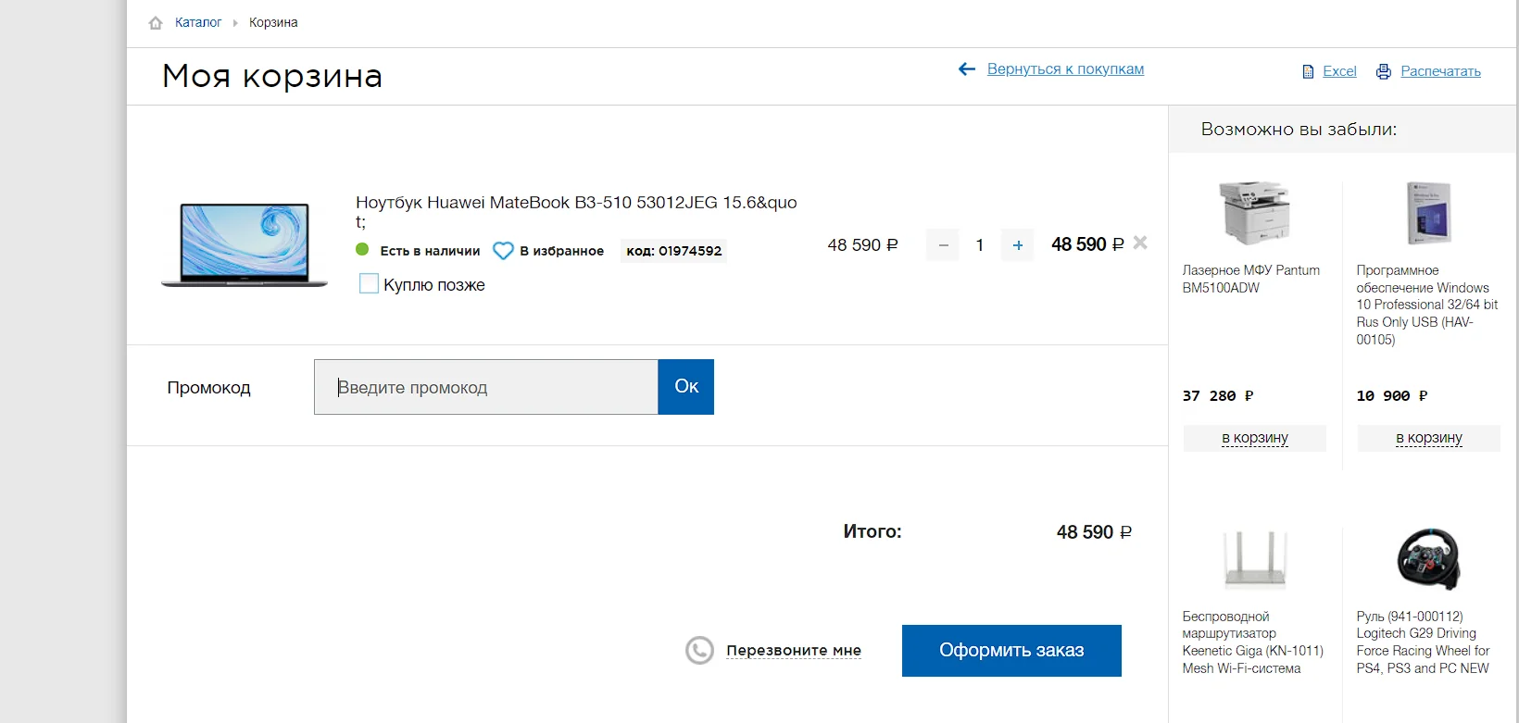Image resolution: width=1519 pixels, height=723 pixels.
Task: Add Pantum printer to cart
Action: point(1254,438)
